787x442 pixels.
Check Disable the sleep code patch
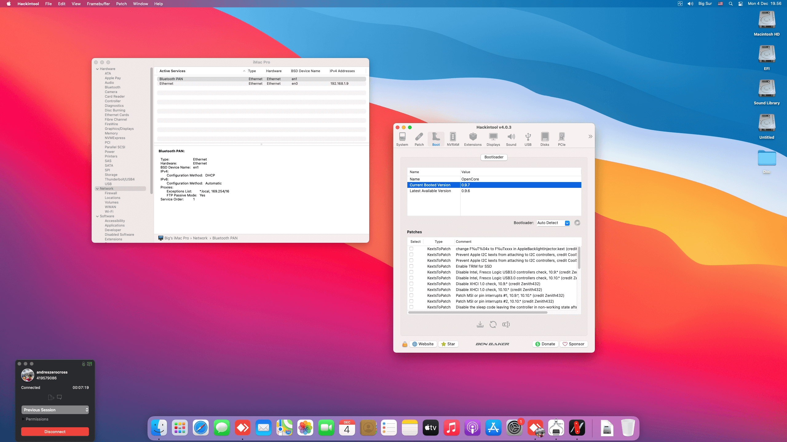pos(411,307)
